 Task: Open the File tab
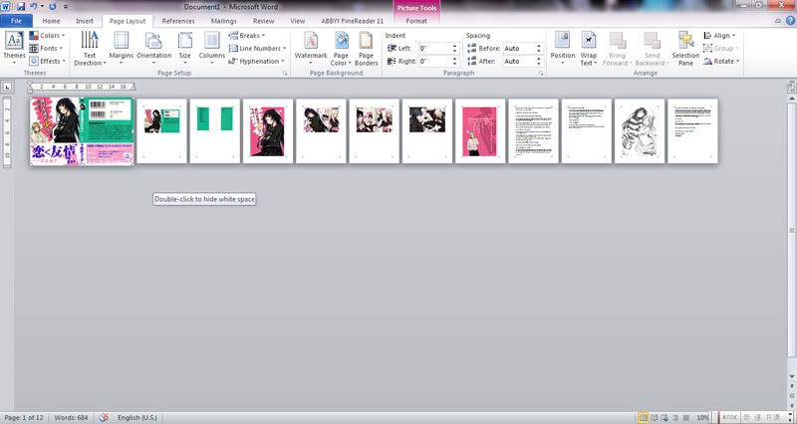pyautogui.click(x=16, y=21)
